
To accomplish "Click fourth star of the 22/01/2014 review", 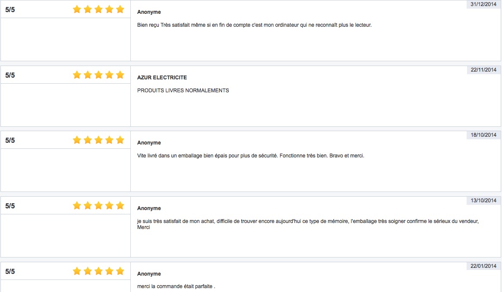I will pos(109,271).
